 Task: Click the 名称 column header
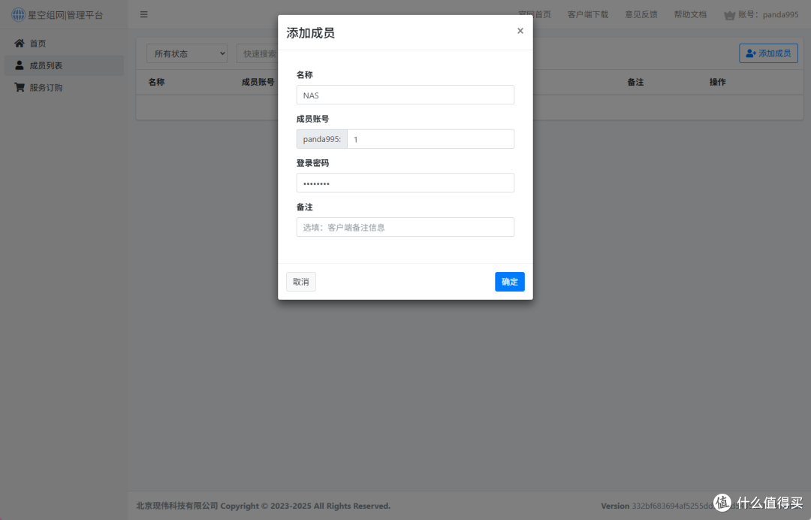[156, 82]
